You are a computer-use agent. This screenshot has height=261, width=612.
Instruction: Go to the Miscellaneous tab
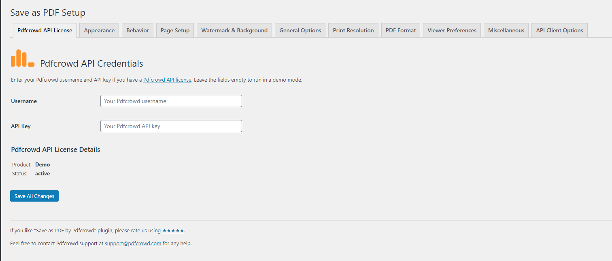point(506,30)
